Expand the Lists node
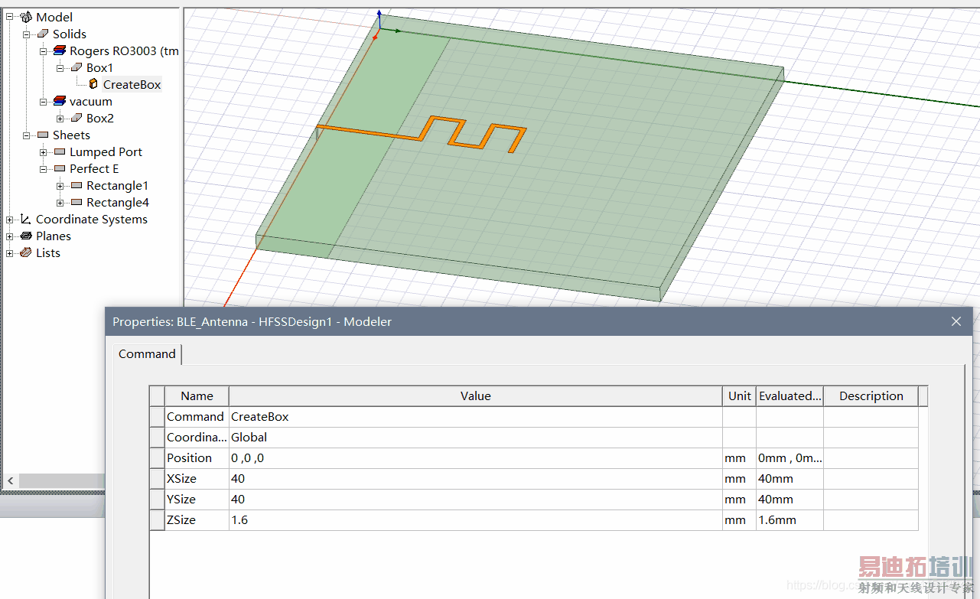 point(10,252)
